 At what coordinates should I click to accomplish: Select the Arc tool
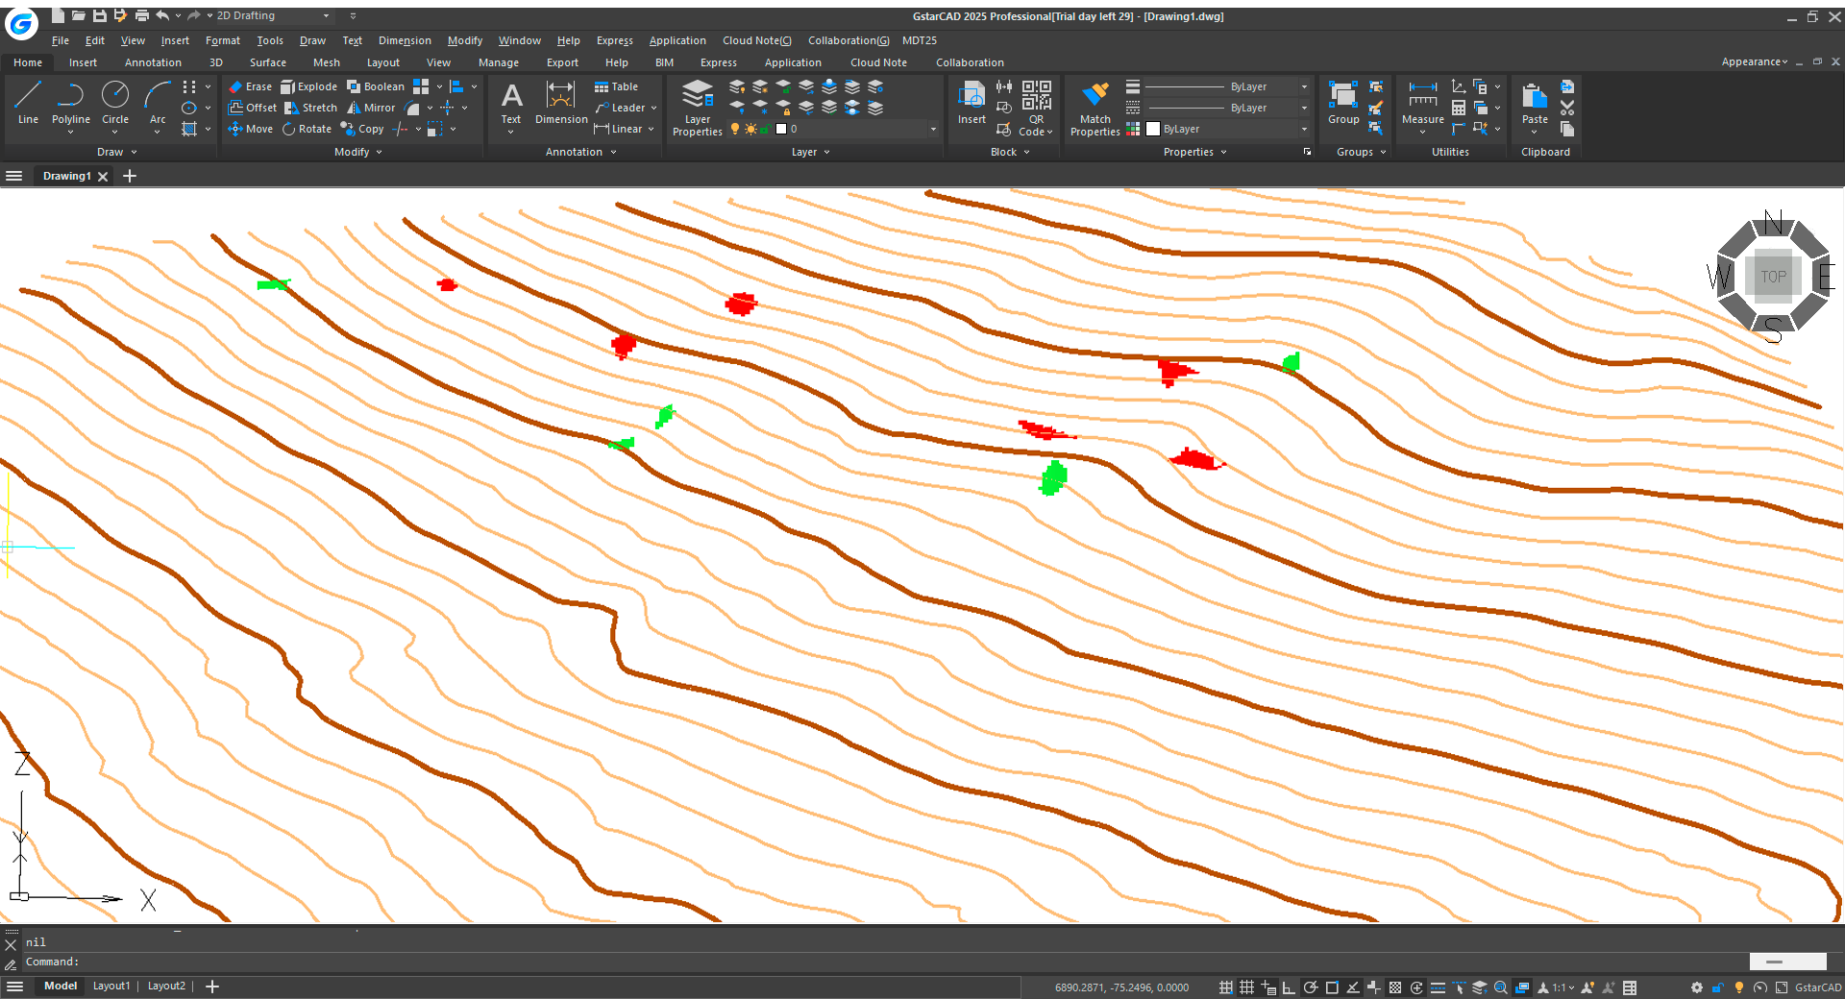click(x=158, y=103)
